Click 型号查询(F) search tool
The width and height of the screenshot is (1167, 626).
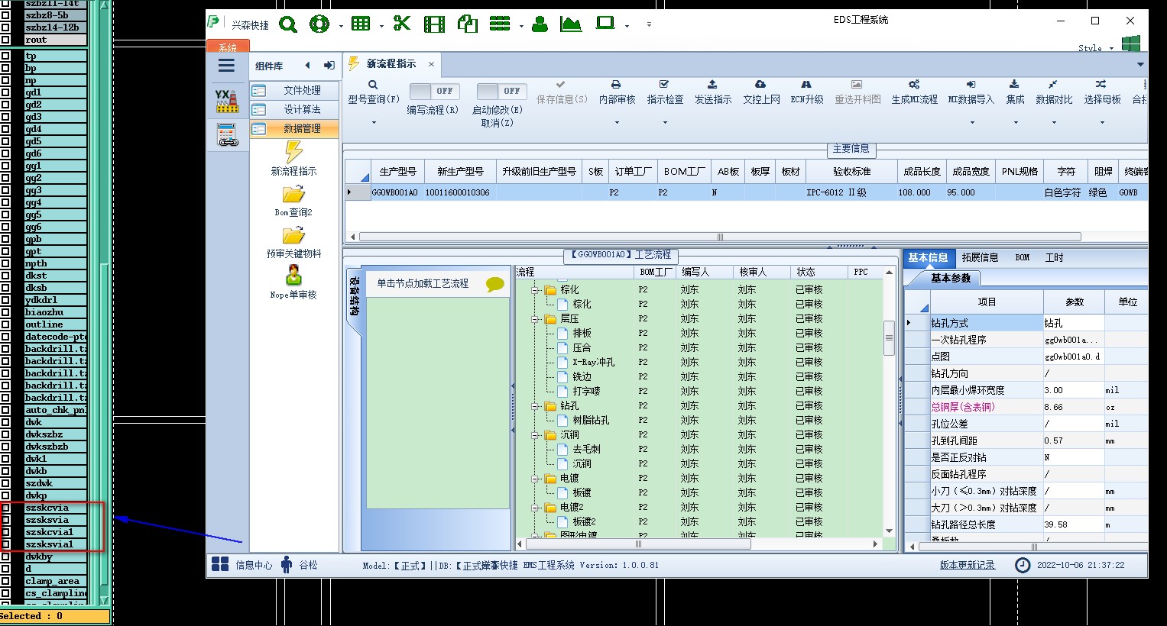pos(374,92)
